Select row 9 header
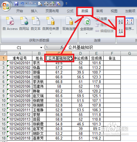Image resolution: width=137 pixels, height=142 pixels. (3, 96)
